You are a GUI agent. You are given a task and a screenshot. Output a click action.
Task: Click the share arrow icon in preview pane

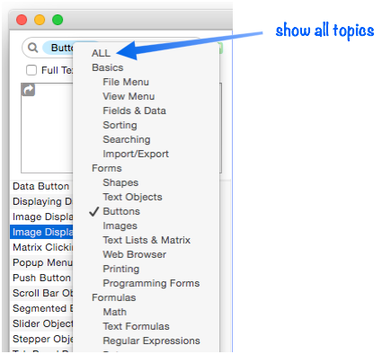[28, 90]
